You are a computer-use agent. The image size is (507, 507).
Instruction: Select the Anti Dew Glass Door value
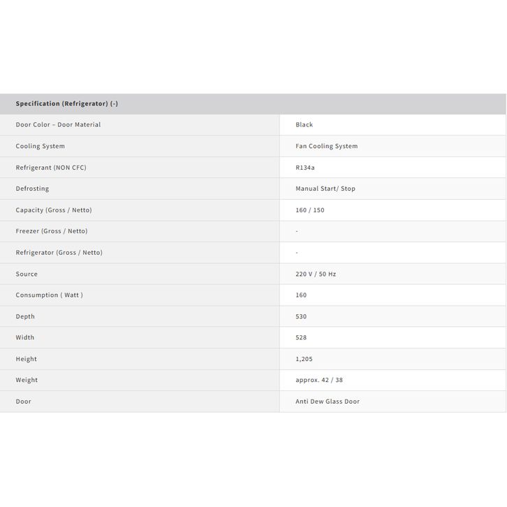328,402
